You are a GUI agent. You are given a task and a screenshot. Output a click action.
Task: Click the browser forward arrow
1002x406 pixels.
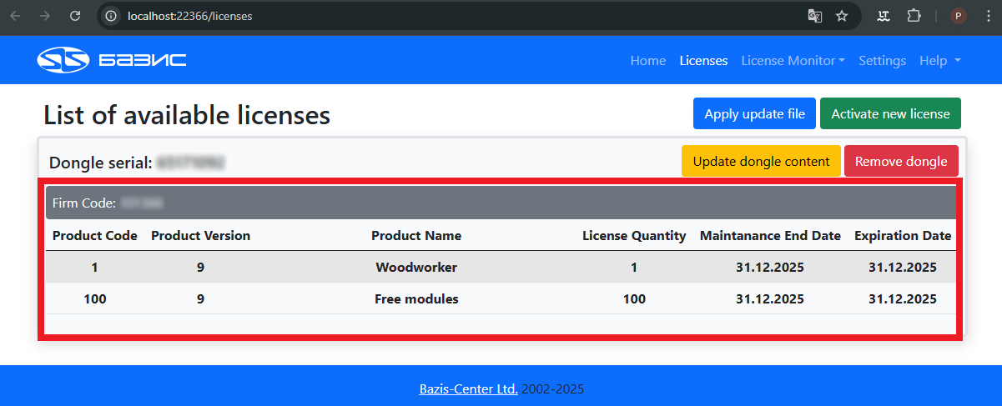tap(45, 16)
